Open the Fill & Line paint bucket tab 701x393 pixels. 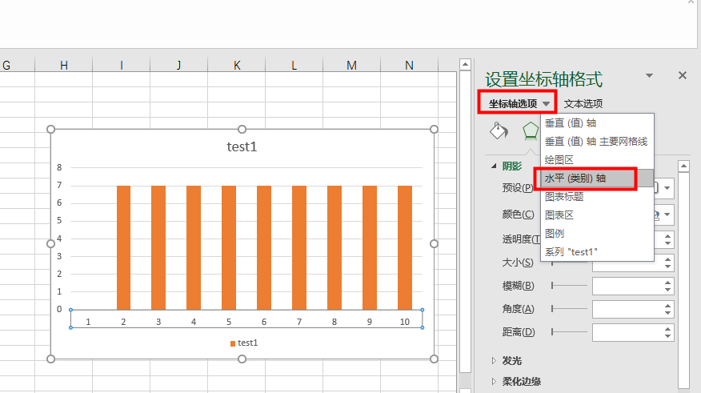[499, 130]
